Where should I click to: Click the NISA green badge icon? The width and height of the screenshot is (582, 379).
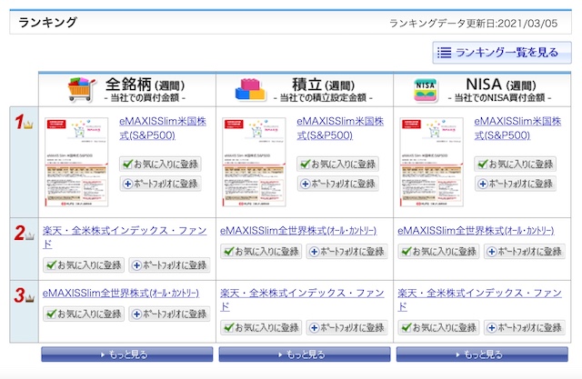(x=427, y=88)
